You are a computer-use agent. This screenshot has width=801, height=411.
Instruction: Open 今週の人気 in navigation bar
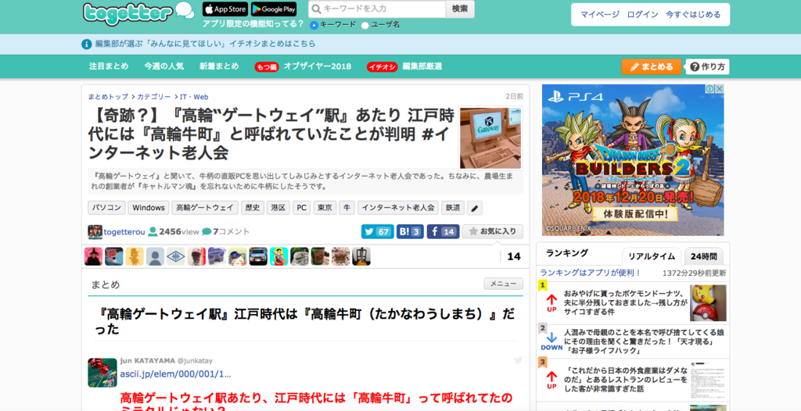coord(163,66)
